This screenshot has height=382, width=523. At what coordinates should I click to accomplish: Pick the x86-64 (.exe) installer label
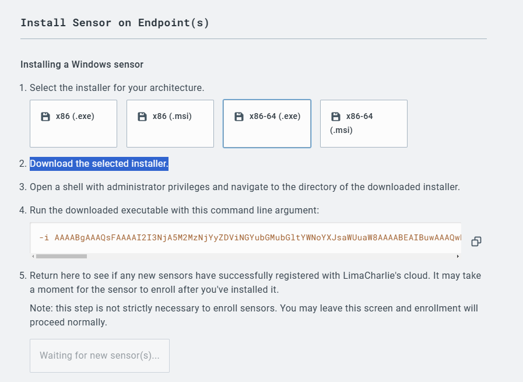click(275, 116)
